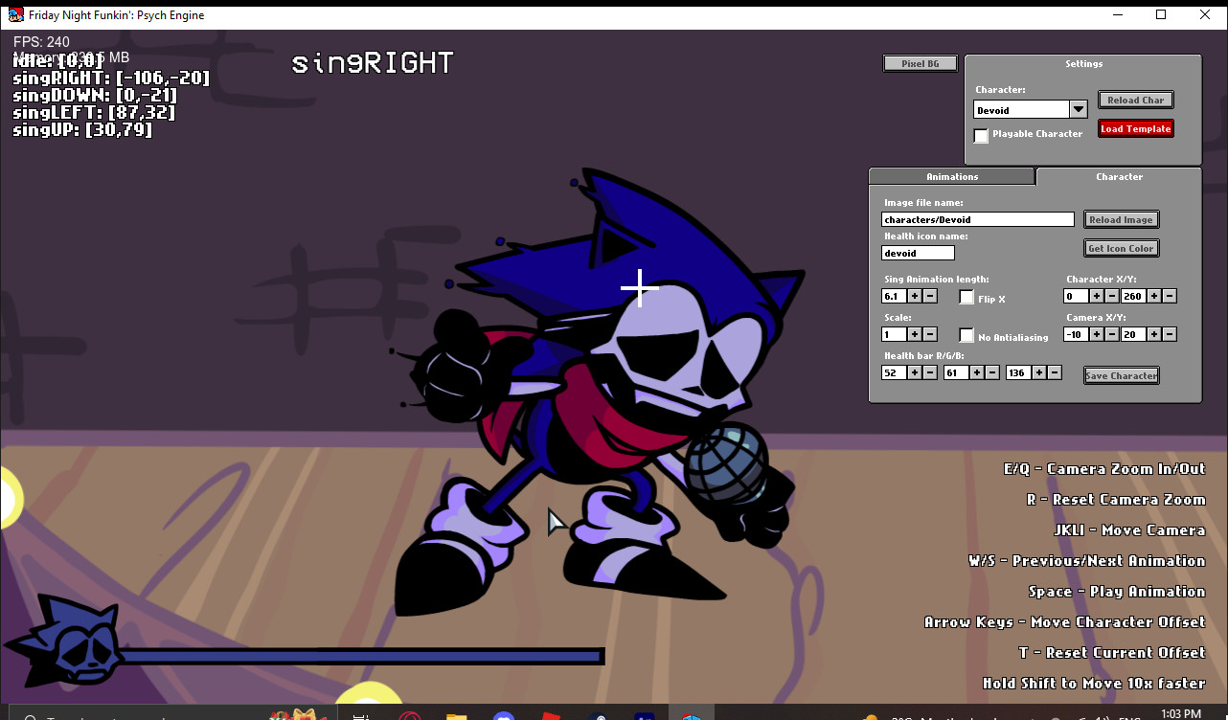This screenshot has width=1228, height=720.
Task: Increase the Health bar R value
Action: pyautogui.click(x=914, y=372)
